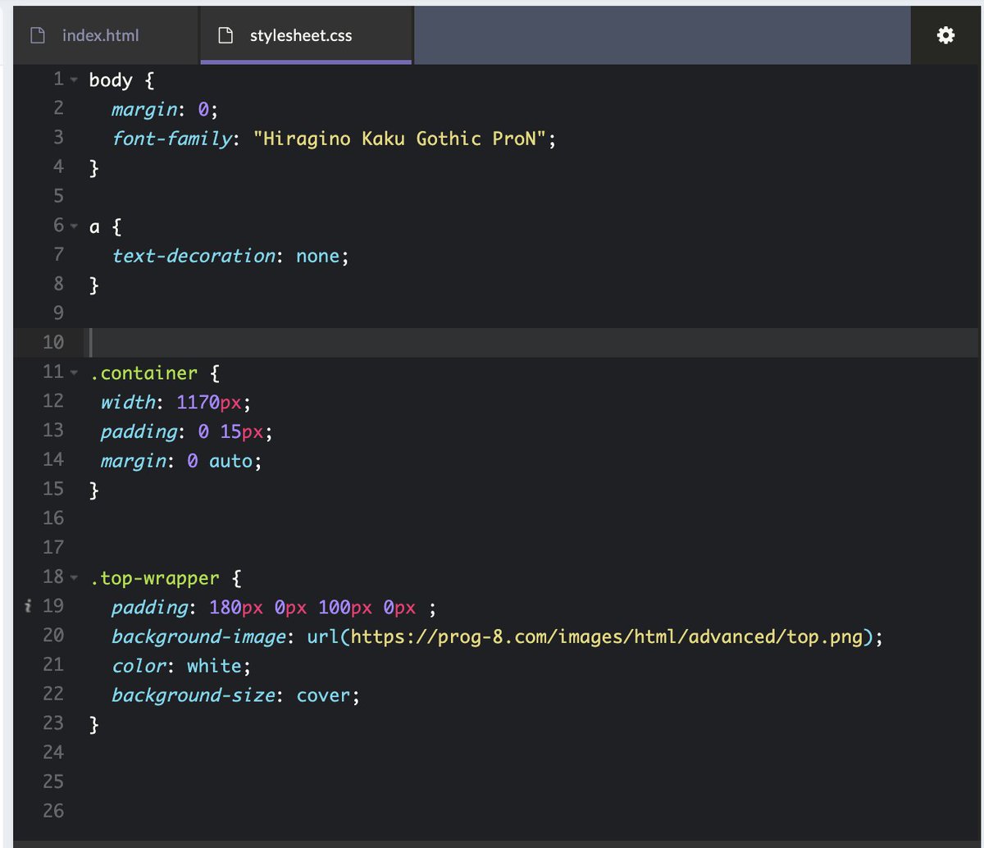Click the font-family property name
This screenshot has width=984, height=848.
pos(172,139)
